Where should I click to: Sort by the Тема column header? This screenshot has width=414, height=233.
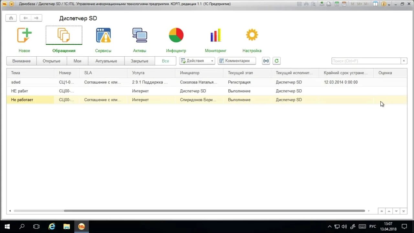(30, 73)
